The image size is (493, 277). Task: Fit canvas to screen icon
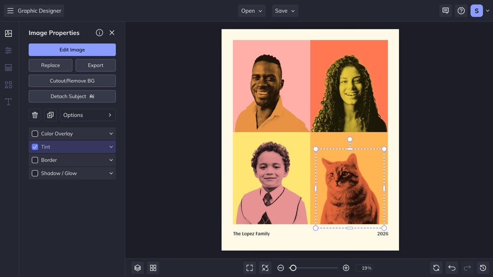(x=250, y=268)
